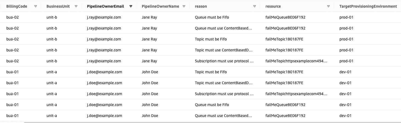
Task: Click the BusinessUnit column sort arrow
Action: point(76,6)
